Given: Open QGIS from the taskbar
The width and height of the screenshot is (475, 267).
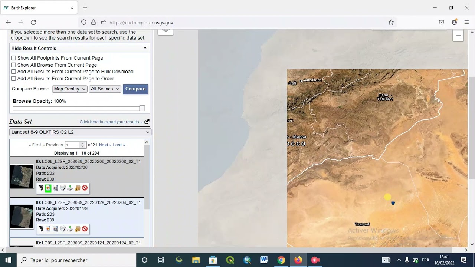Looking at the screenshot, I should coord(230,260).
